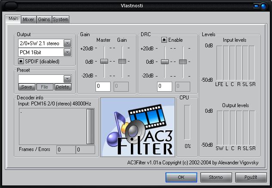Click the Master gain slider handle
This screenshot has height=188, width=272.
[104, 62]
